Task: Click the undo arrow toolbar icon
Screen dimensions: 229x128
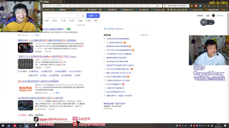Action: (x=213, y=6)
